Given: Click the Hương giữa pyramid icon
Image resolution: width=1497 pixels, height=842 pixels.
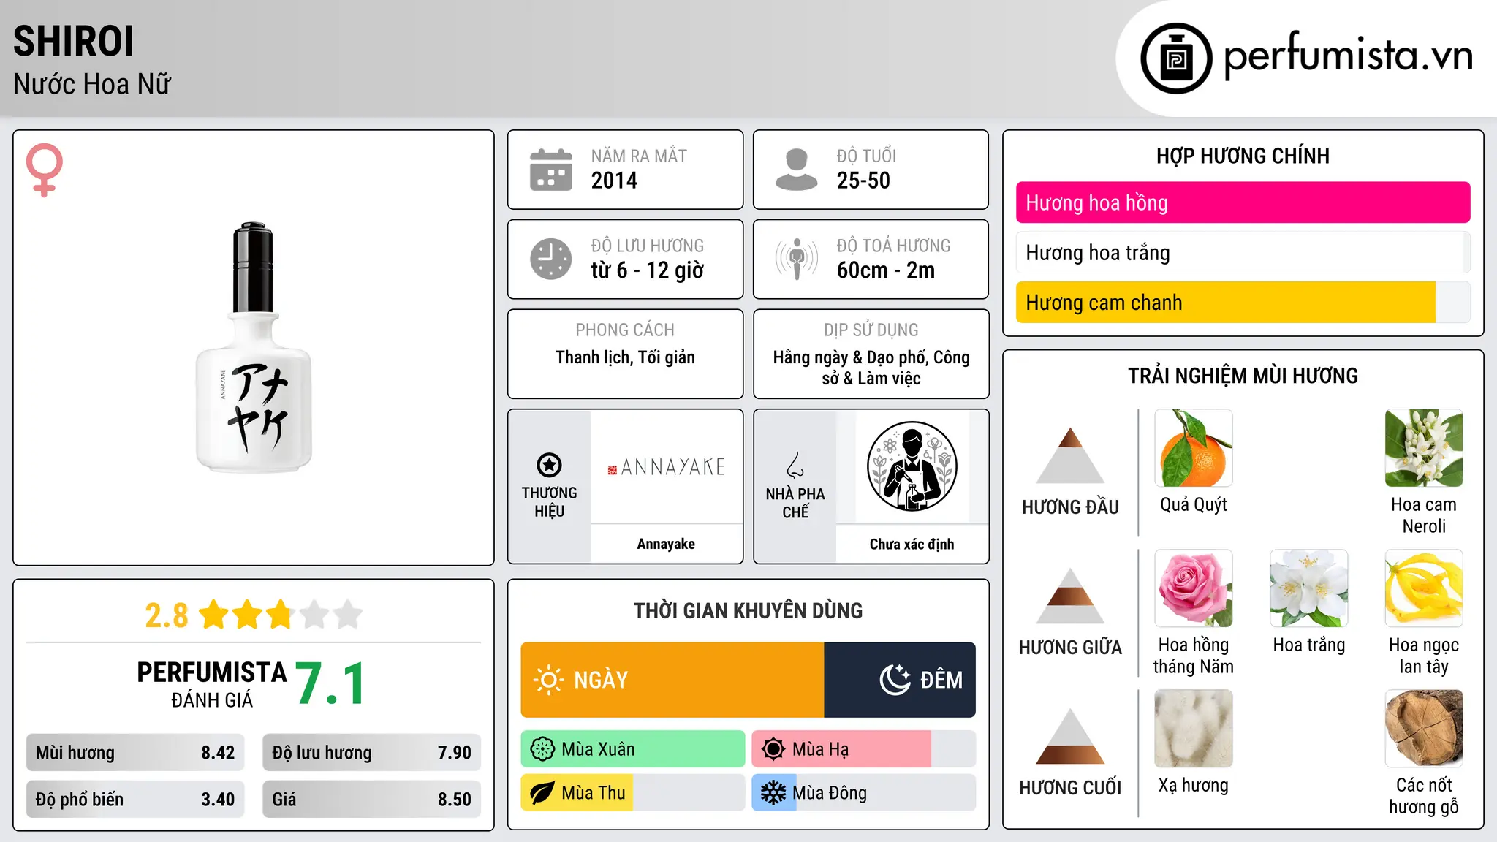Looking at the screenshot, I should pos(1070,596).
